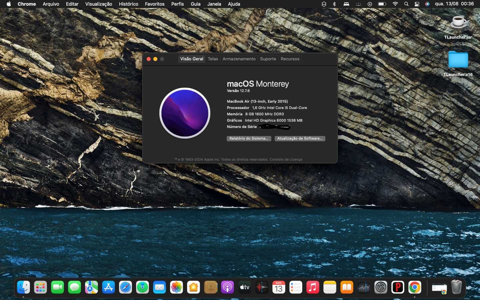Open Safari compass icon in Dock
The height and width of the screenshot is (300, 480).
(x=126, y=287)
